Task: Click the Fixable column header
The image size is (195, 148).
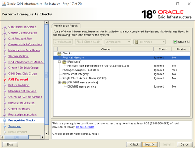Action: (181, 49)
